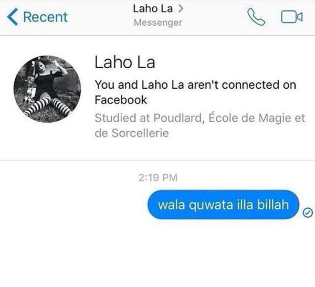Screen dimensions: 315x287
Task: Tap the delivered checkmark status icon
Action: tap(308, 212)
